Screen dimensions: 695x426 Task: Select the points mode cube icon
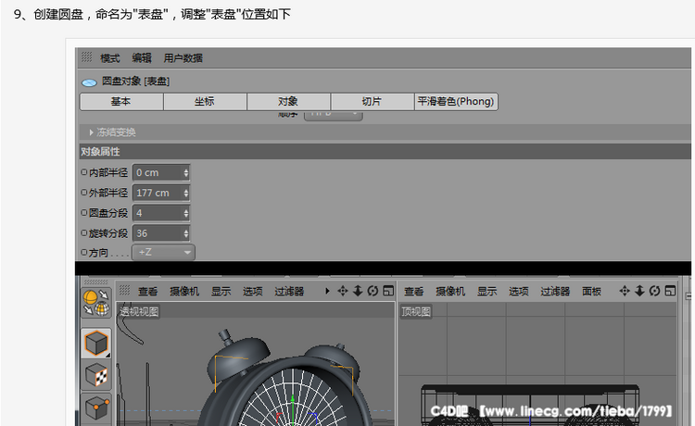[x=96, y=408]
